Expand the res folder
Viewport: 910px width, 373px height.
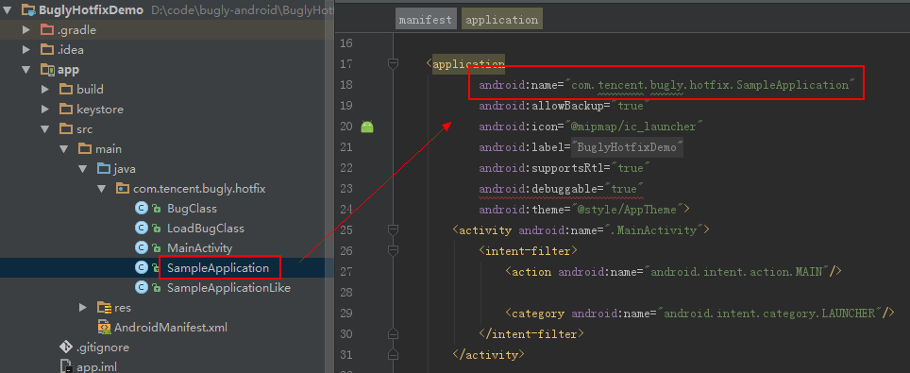pyautogui.click(x=83, y=307)
